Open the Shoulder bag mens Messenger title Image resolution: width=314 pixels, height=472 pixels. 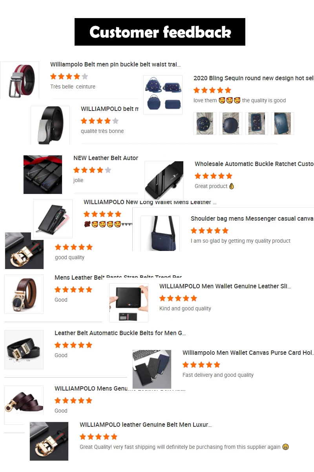coord(252,219)
